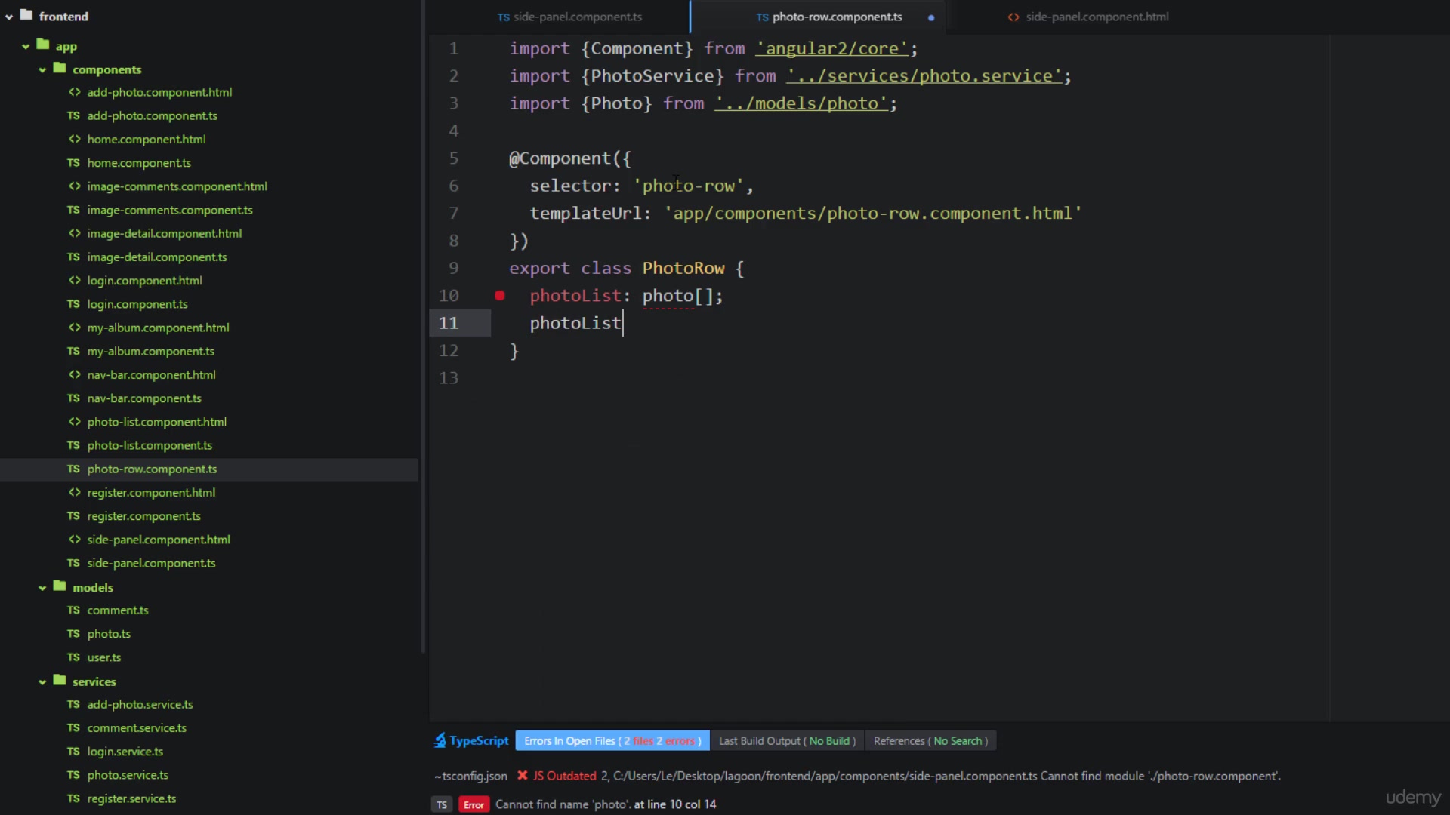
Task: Click the red X JS Outdated icon
Action: tap(522, 776)
